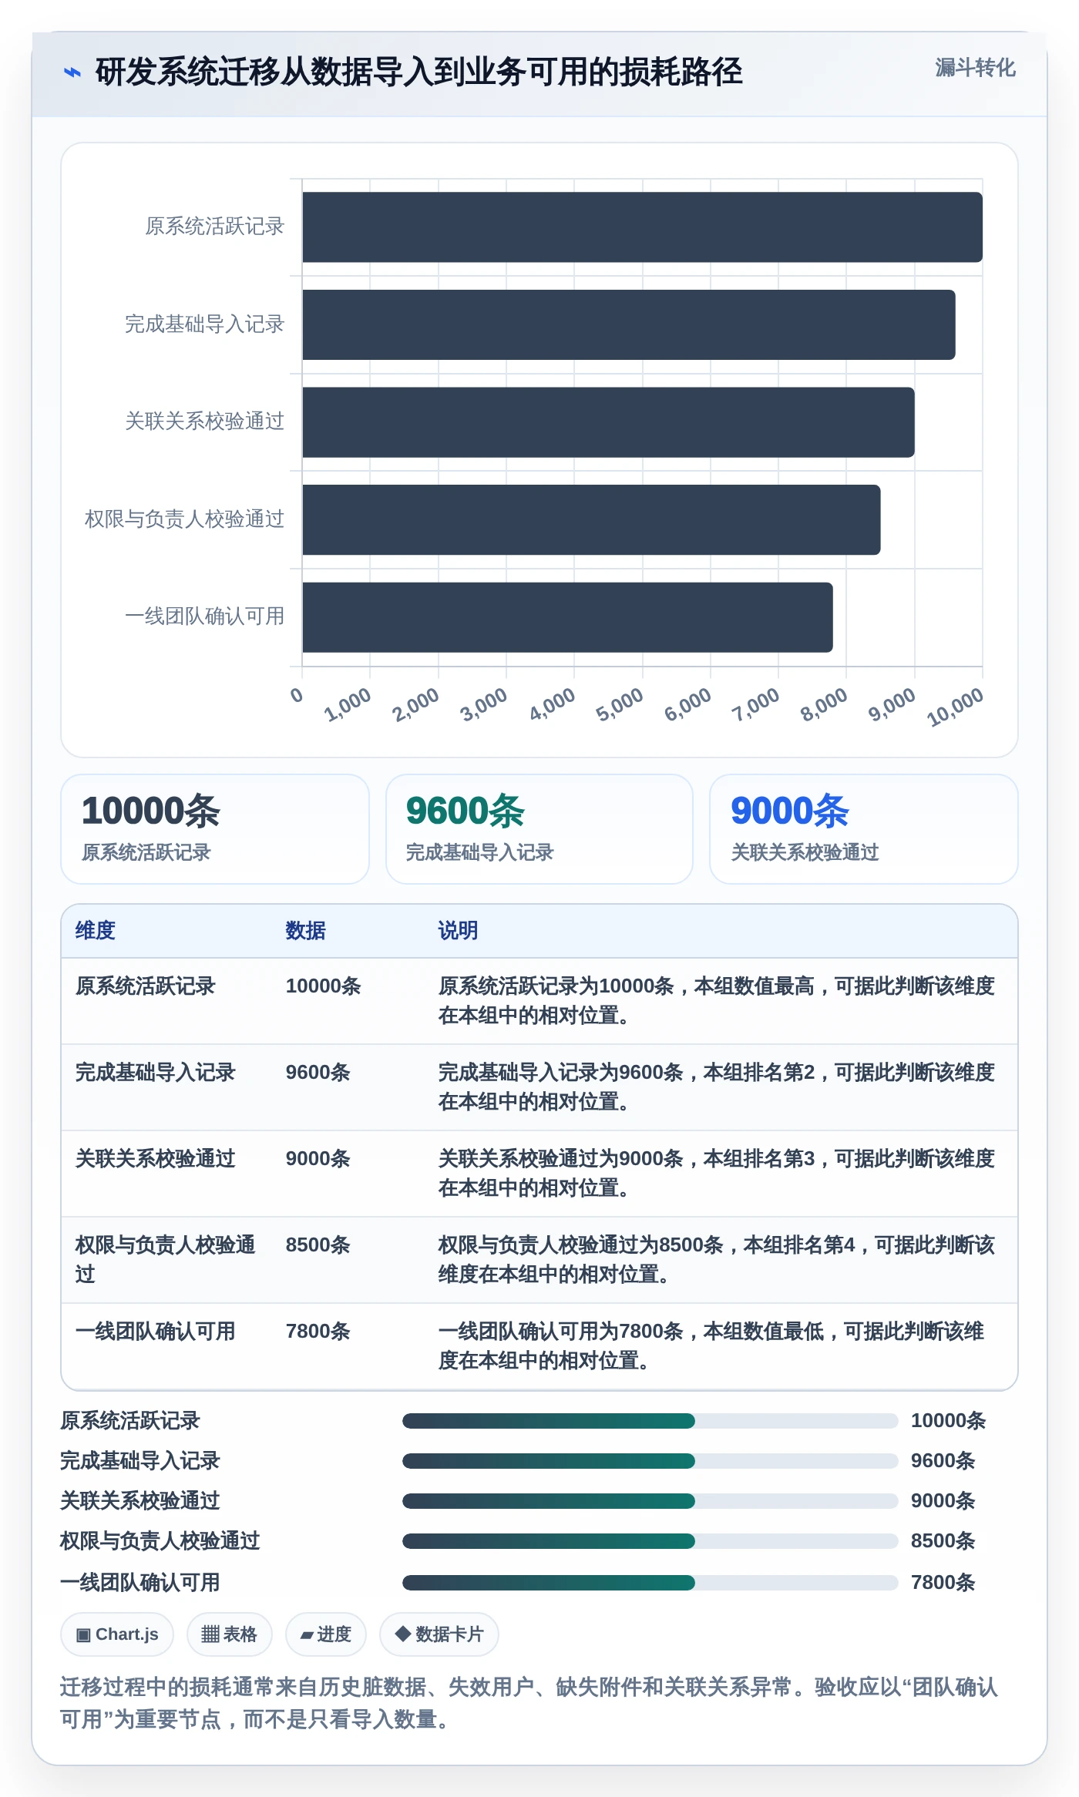Click the 完成基础导入记录 progress bar
The width and height of the screenshot is (1079, 1797).
coord(650,1460)
